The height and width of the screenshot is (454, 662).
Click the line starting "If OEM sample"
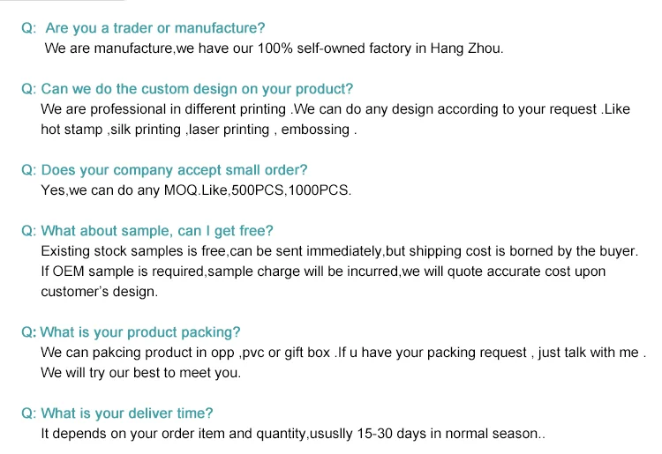323,272
